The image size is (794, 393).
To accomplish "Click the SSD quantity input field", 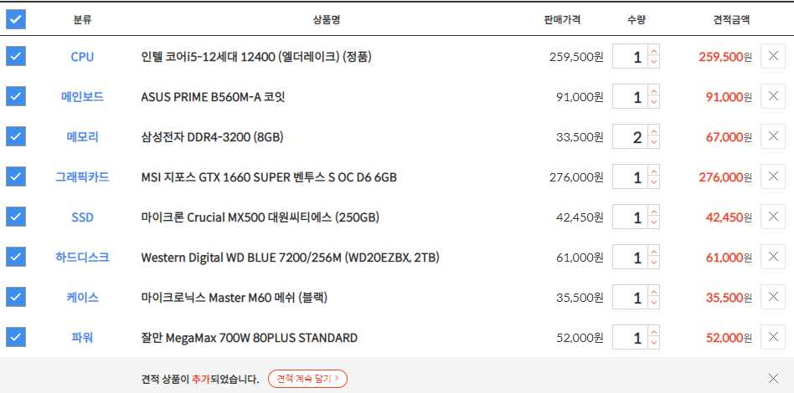I will 630,217.
